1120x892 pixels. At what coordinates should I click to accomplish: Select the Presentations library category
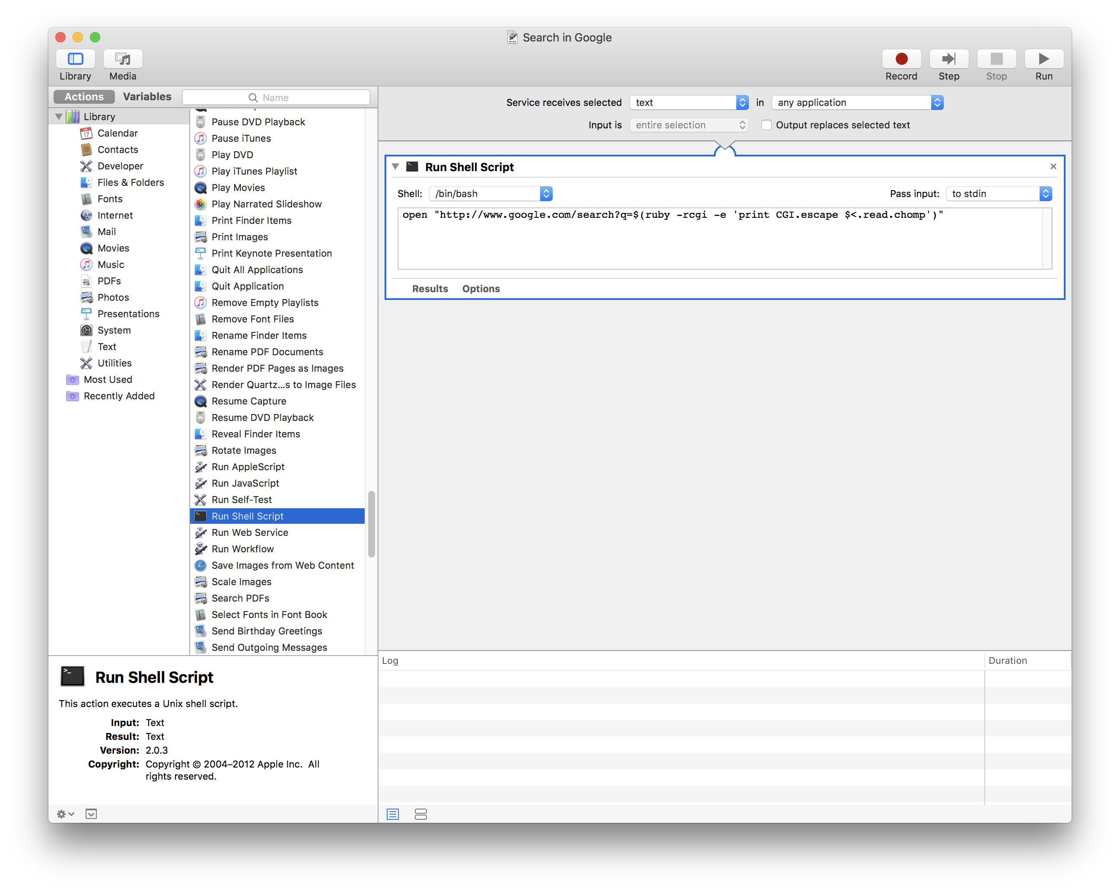pyautogui.click(x=128, y=314)
